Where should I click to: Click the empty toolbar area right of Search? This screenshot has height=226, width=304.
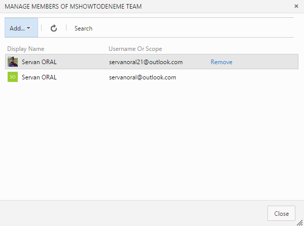click(193, 27)
